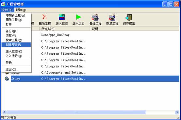Open the enter configuration toolbar icon (进入组态)

click(x=62, y=17)
